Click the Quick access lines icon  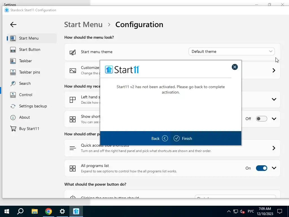[x=73, y=148]
